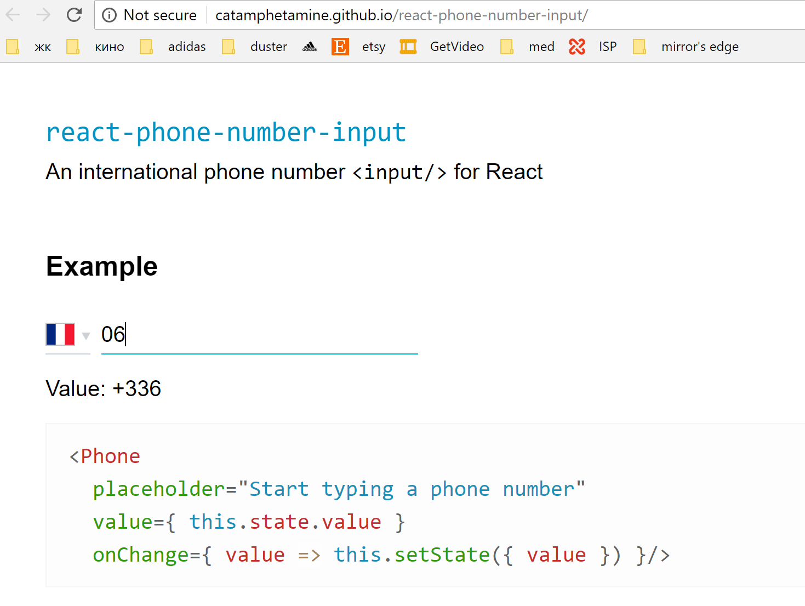Open the 'жк' bookmark link
The image size is (805, 606).
coord(42,47)
